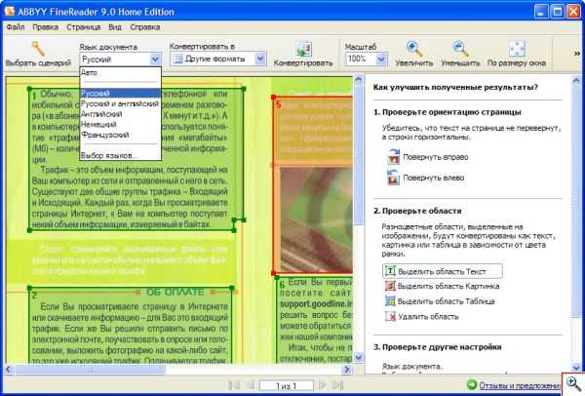Choose Французский in the language list
Viewport: 585px width, 396px height.
120,135
